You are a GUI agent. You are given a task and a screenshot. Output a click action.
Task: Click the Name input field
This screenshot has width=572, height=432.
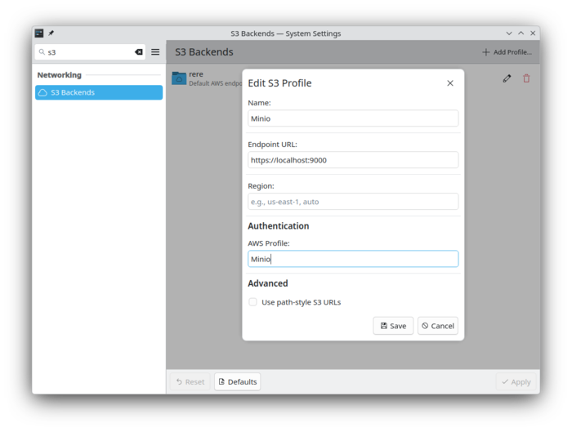pos(353,118)
